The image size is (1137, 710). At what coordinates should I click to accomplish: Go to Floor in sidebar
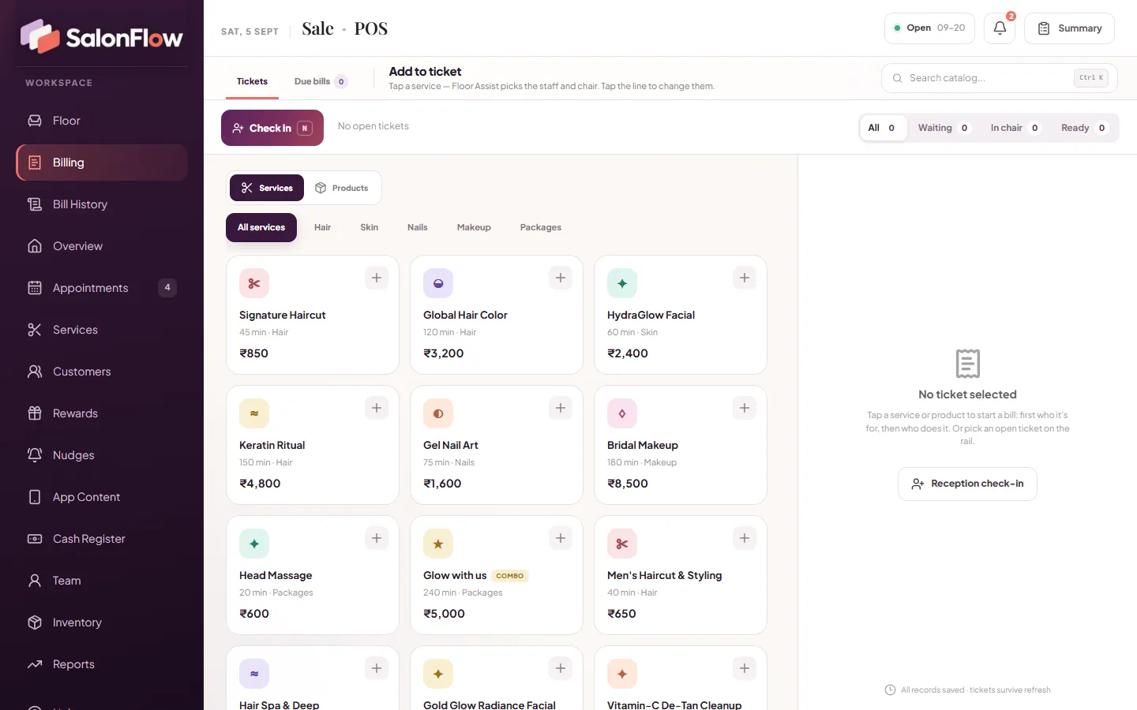point(102,121)
